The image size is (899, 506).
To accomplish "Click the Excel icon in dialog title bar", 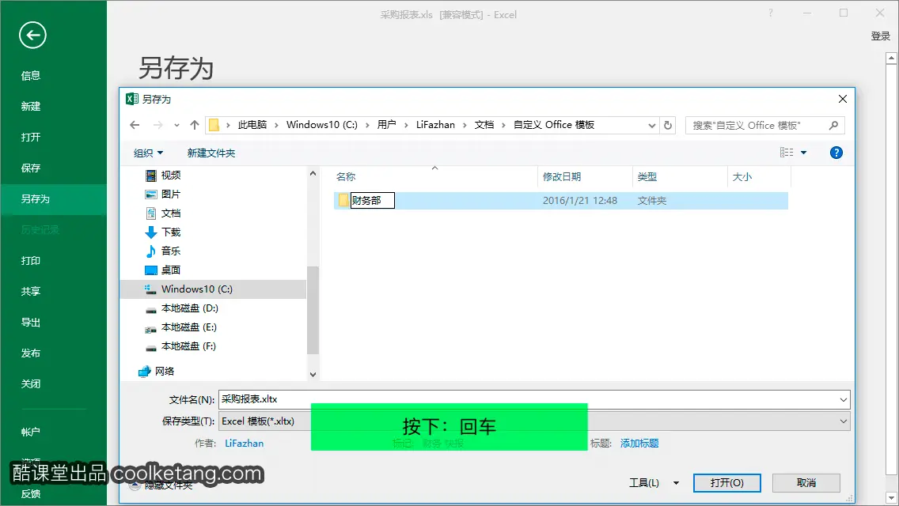I will pos(132,99).
